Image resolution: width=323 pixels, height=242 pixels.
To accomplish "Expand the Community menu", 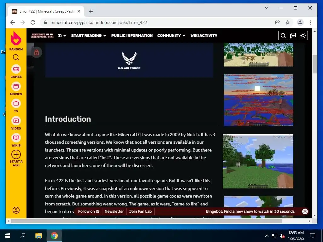I will pos(171,36).
